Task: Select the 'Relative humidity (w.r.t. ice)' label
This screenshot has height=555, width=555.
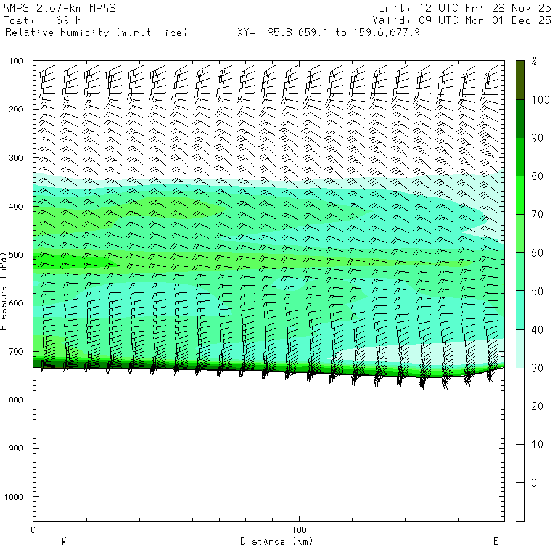Action: tap(96, 32)
